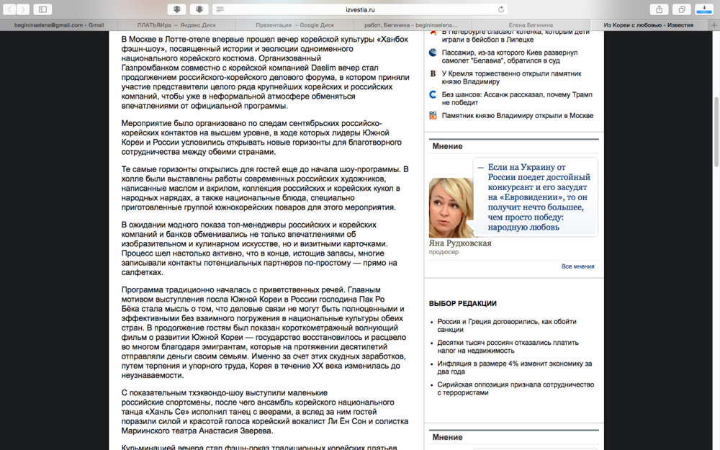Click the lower Мнение heading at bottom
This screenshot has width=720, height=450.
pos(447,438)
